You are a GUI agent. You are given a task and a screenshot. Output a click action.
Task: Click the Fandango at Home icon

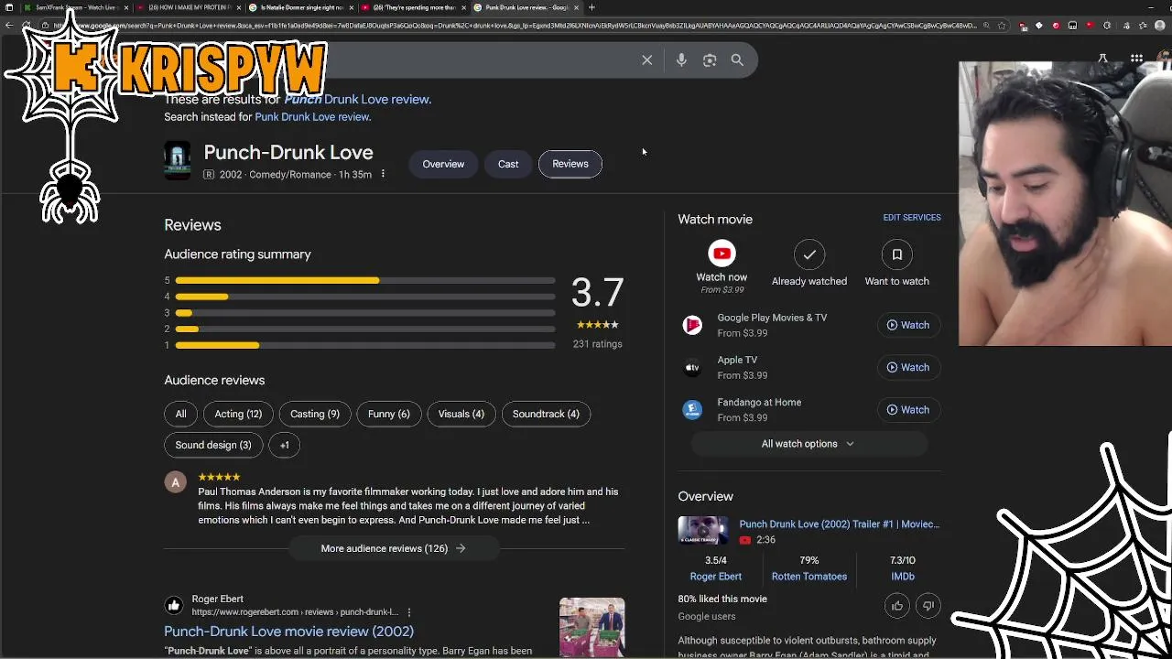692,409
